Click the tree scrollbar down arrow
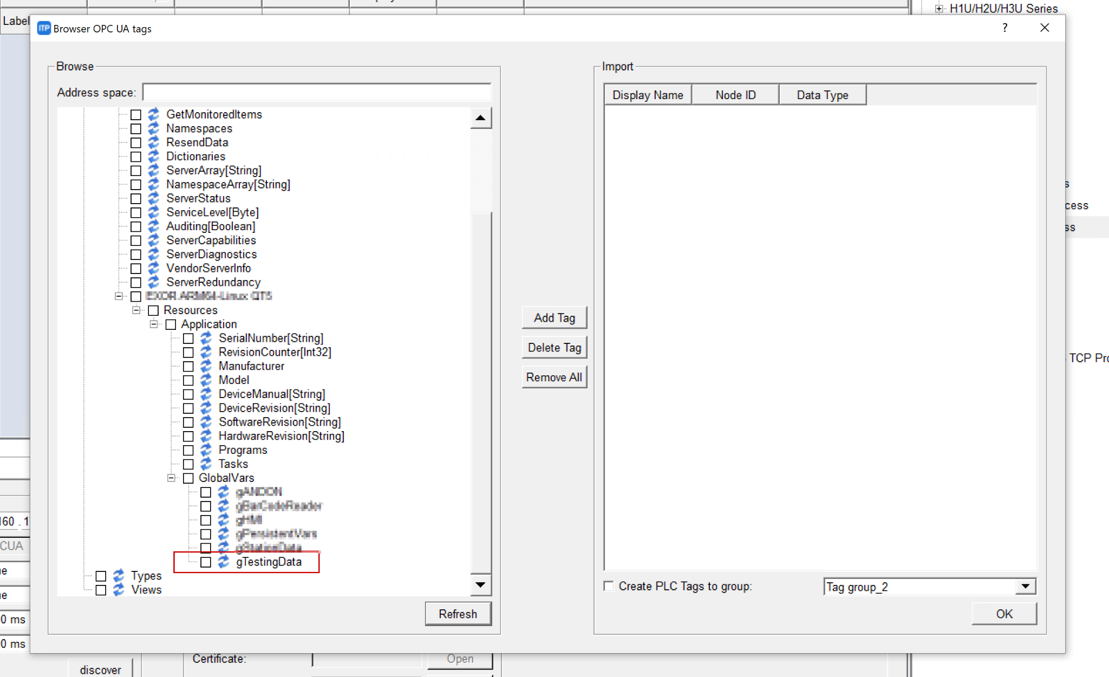 tap(480, 585)
